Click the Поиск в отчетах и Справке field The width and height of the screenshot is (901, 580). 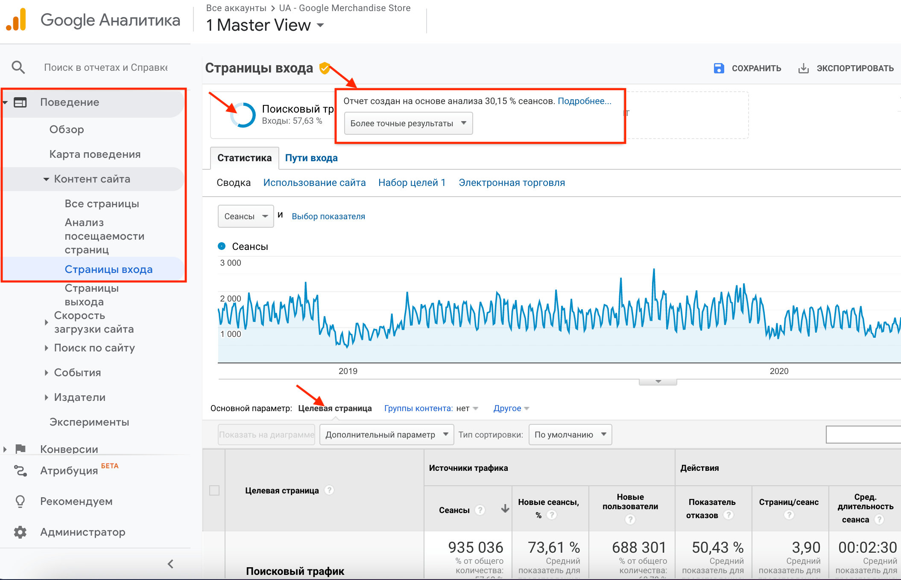106,67
